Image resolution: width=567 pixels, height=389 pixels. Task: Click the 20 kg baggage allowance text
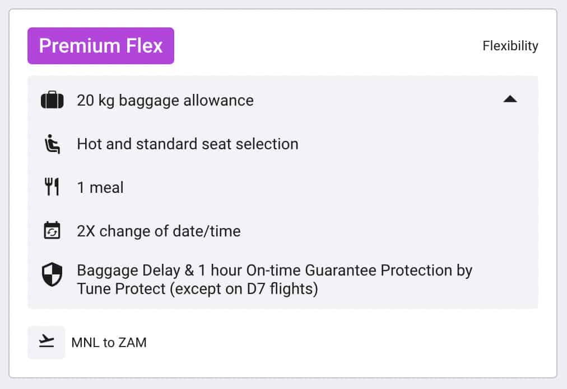tap(165, 101)
